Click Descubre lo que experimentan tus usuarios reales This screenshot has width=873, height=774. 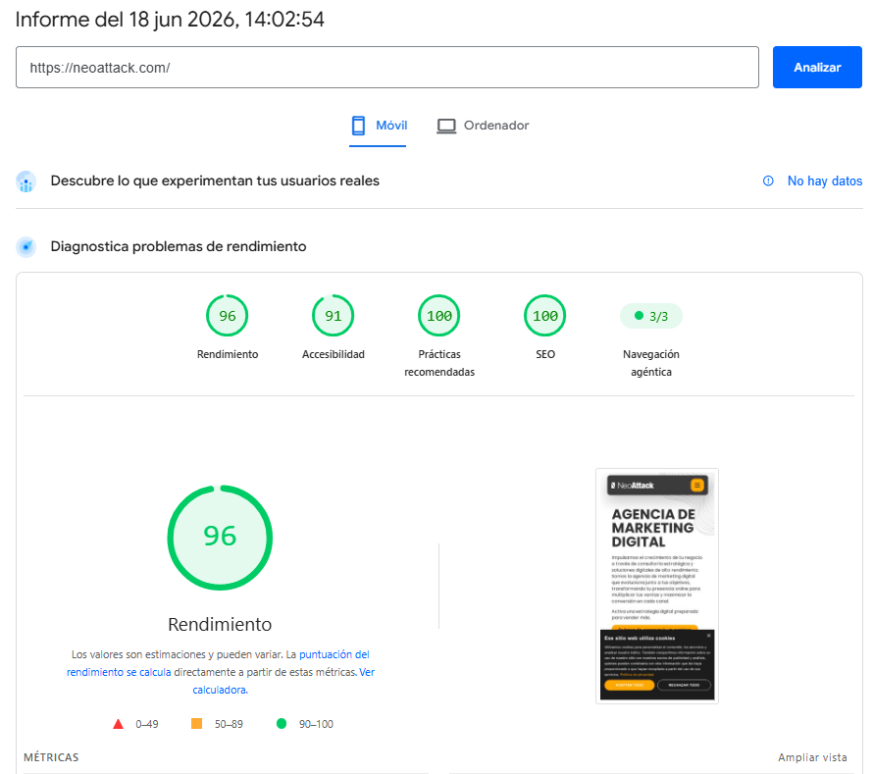pos(215,181)
